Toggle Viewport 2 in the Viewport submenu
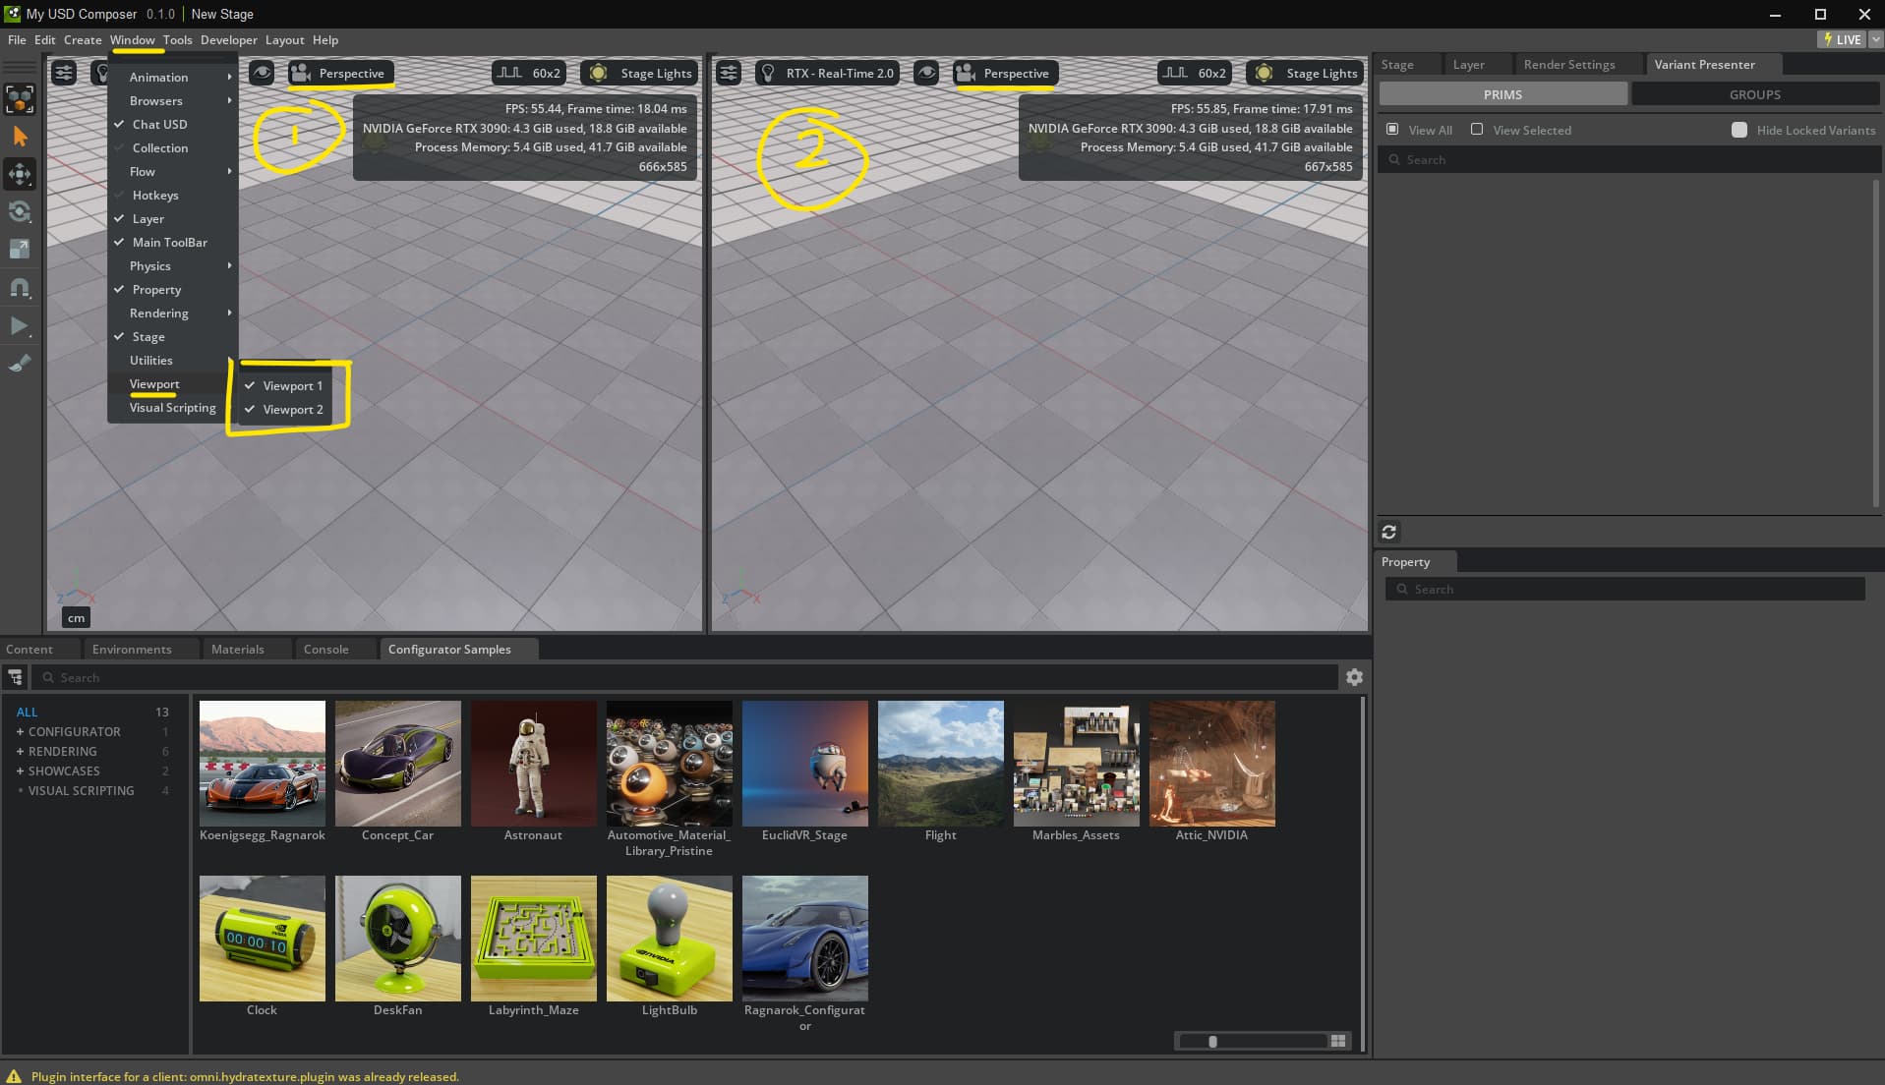The image size is (1885, 1085). 292,410
